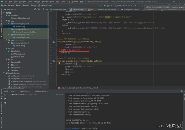Click project panel horizontal scrollbar
Viewport: 185px width, 130px height.
coord(13,89)
